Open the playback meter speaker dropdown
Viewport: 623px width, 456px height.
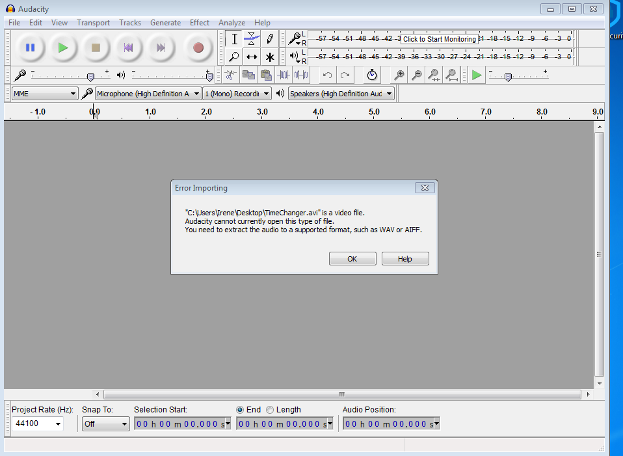click(295, 57)
